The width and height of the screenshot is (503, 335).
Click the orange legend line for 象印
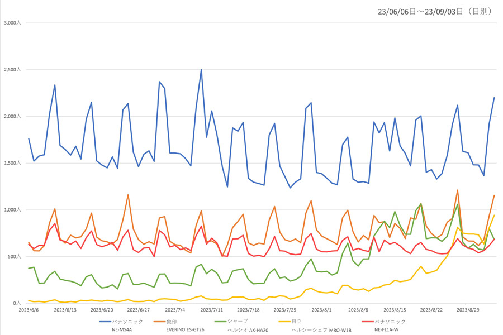[160, 322]
